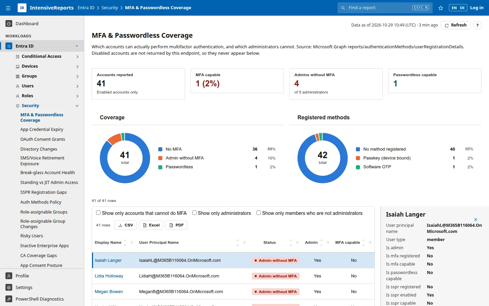
Task: Open App Credential Expiry report
Action: [x=42, y=130]
